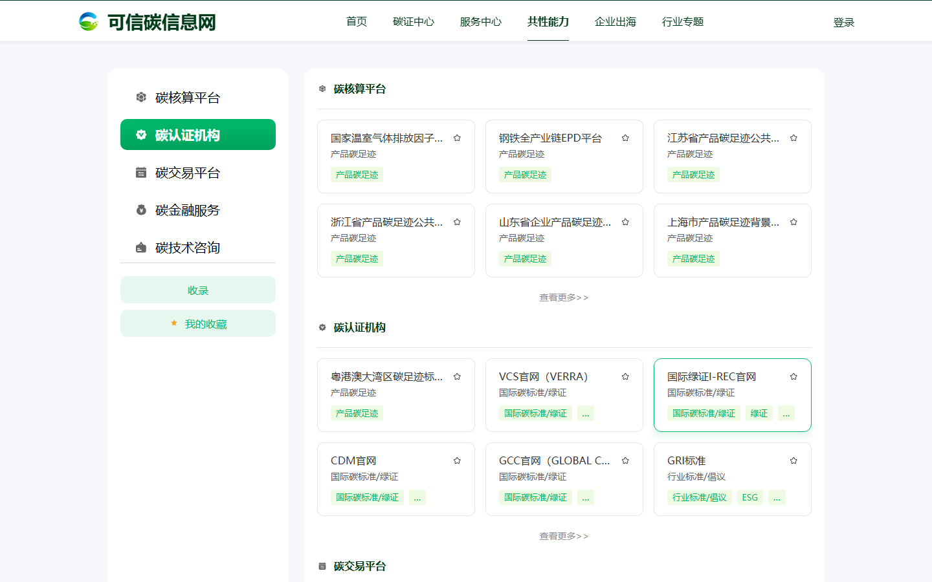Star the 钢铁全产业链EPD平台 card

click(625, 138)
